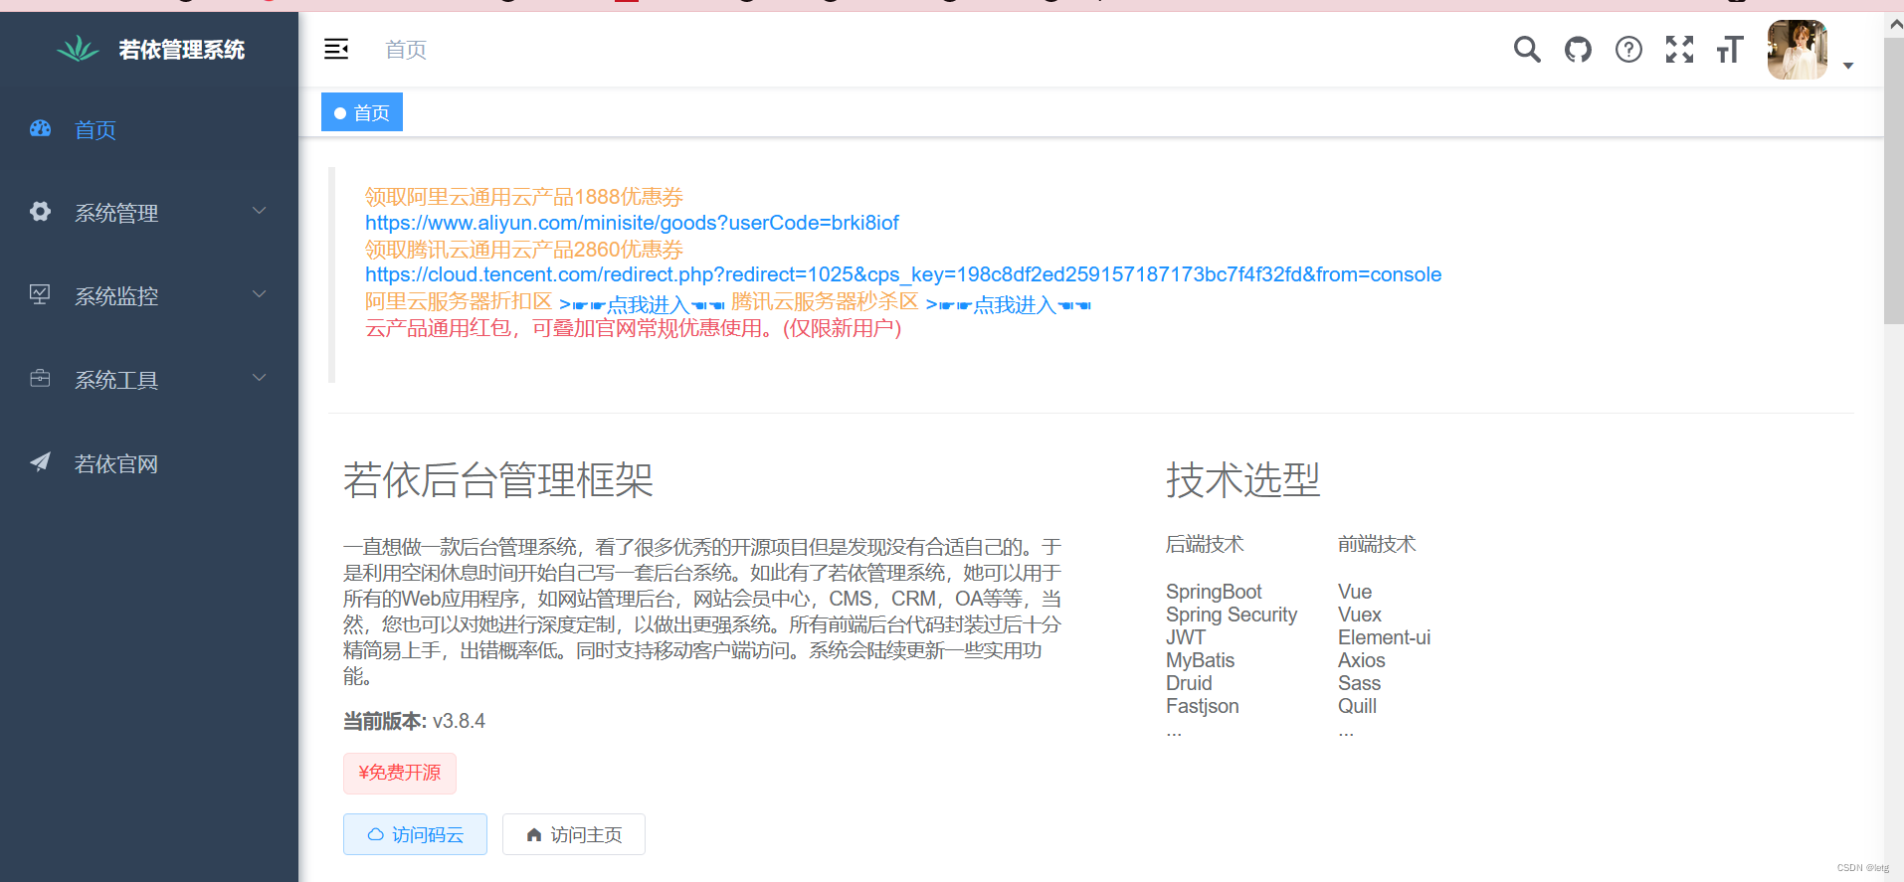
Task: Click the RuoYi green leaf logo
Action: (x=78, y=49)
